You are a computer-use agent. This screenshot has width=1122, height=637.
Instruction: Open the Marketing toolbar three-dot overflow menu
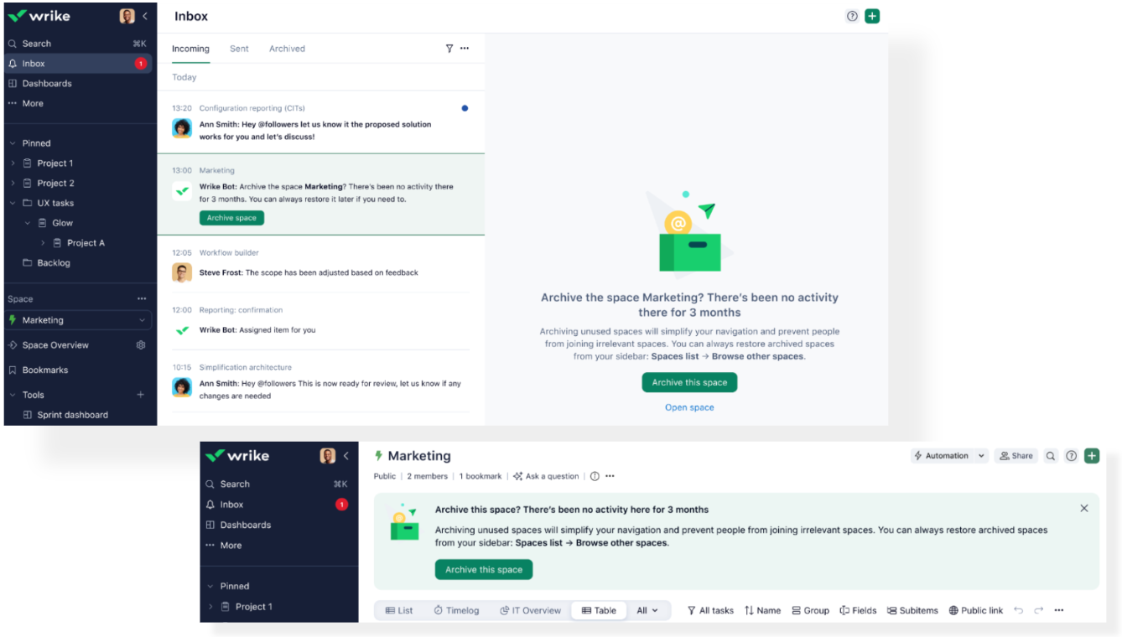coord(1058,610)
